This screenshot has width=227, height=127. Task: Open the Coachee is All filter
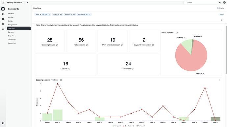pyautogui.click(x=70, y=14)
